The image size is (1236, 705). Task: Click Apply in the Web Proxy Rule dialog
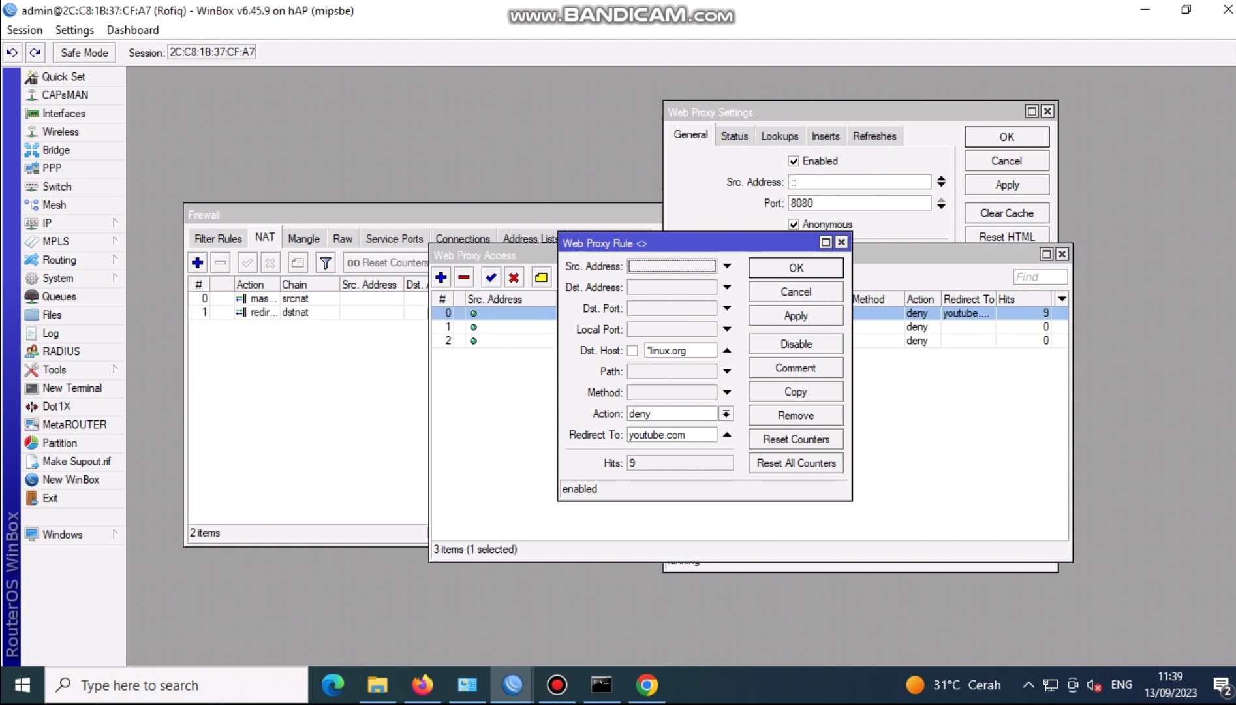pos(796,315)
